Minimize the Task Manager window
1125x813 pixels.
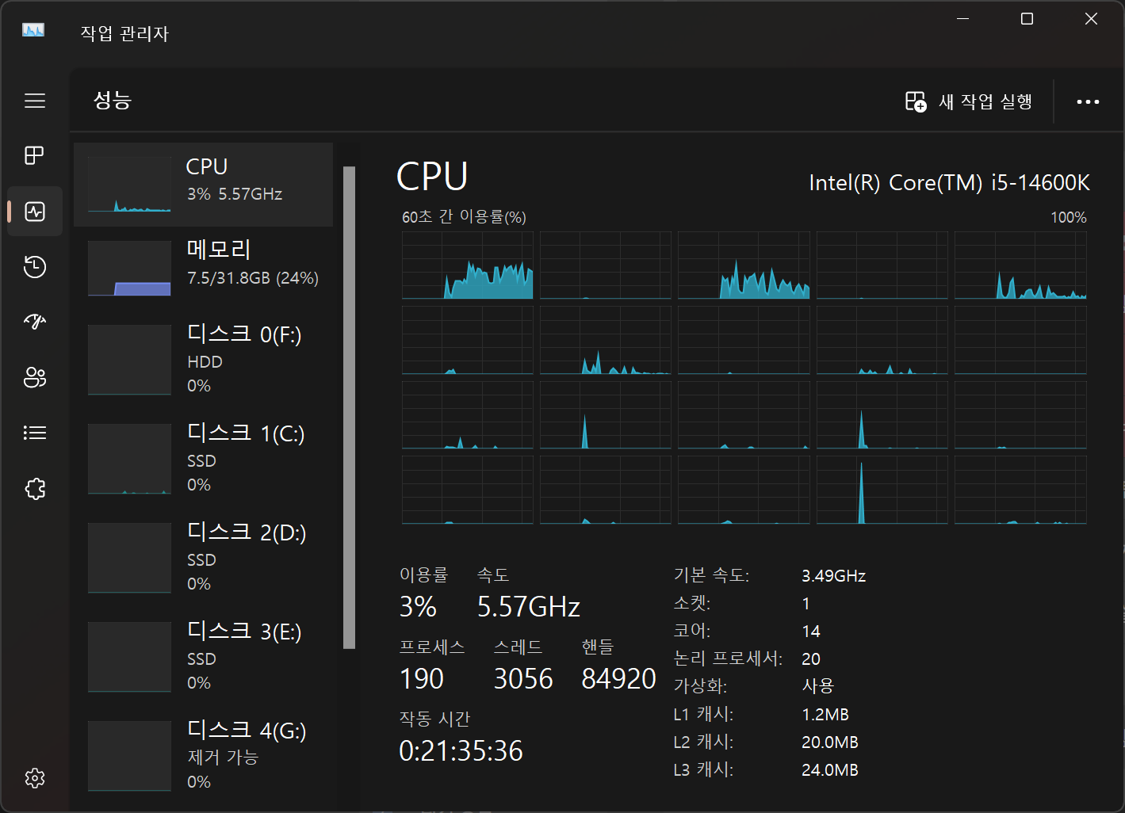963,19
